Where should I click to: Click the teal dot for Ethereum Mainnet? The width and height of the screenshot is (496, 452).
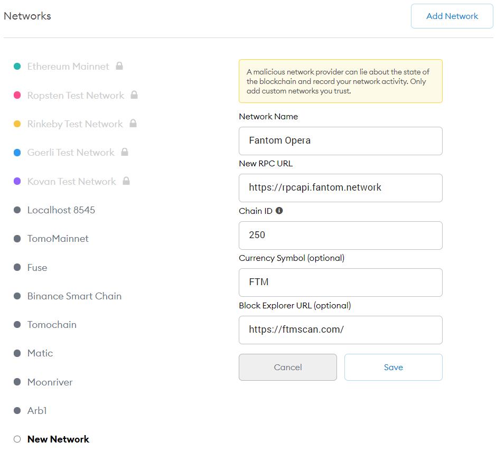pos(17,67)
